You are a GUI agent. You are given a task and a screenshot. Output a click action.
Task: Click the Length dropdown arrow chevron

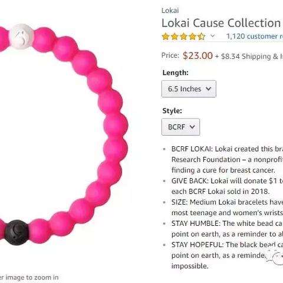(209, 88)
